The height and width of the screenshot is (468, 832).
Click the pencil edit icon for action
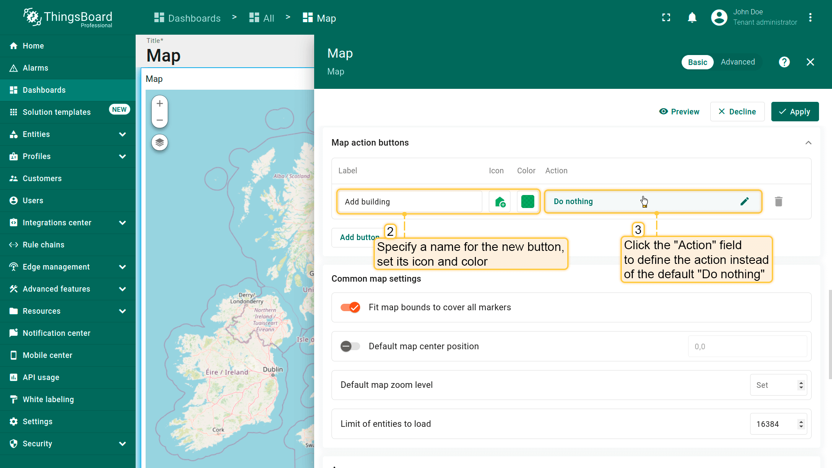point(744,201)
